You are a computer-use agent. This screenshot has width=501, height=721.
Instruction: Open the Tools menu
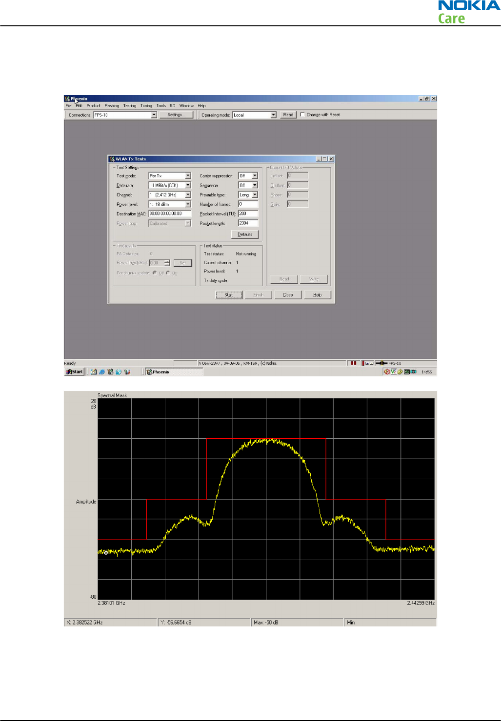pyautogui.click(x=161, y=106)
